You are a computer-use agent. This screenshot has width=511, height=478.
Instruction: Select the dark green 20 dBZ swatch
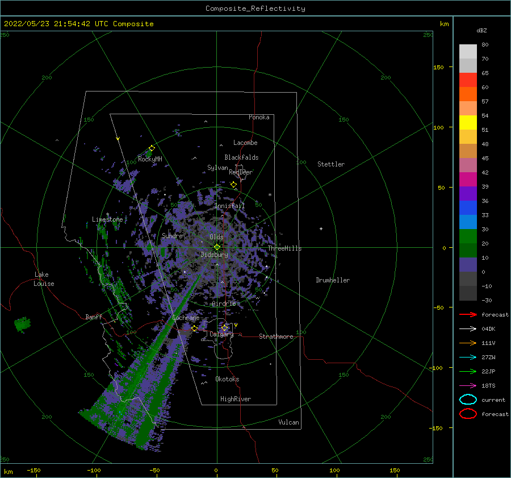(468, 250)
